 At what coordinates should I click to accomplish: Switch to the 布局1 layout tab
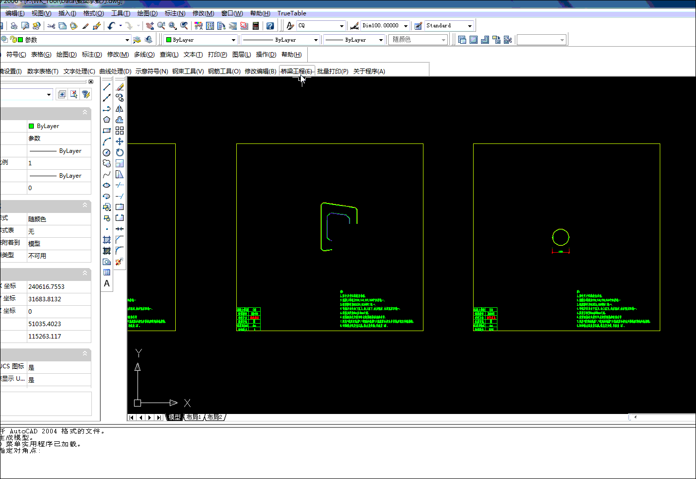[194, 417]
